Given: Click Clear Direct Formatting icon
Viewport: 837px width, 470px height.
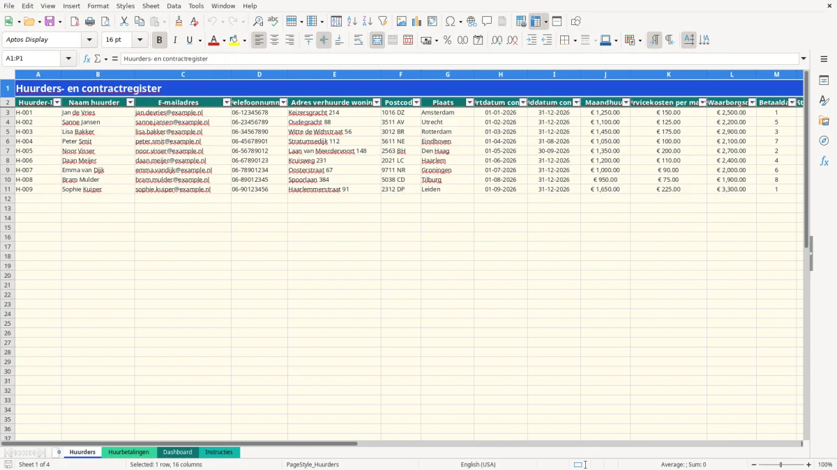Looking at the screenshot, I should tap(195, 22).
